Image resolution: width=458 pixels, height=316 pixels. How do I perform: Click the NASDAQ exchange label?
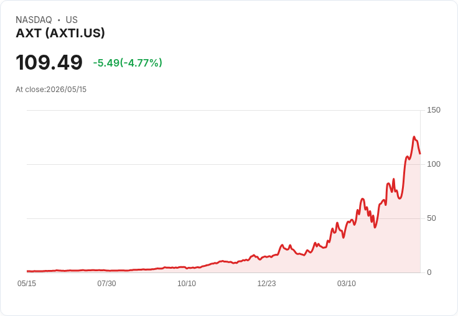click(x=34, y=20)
